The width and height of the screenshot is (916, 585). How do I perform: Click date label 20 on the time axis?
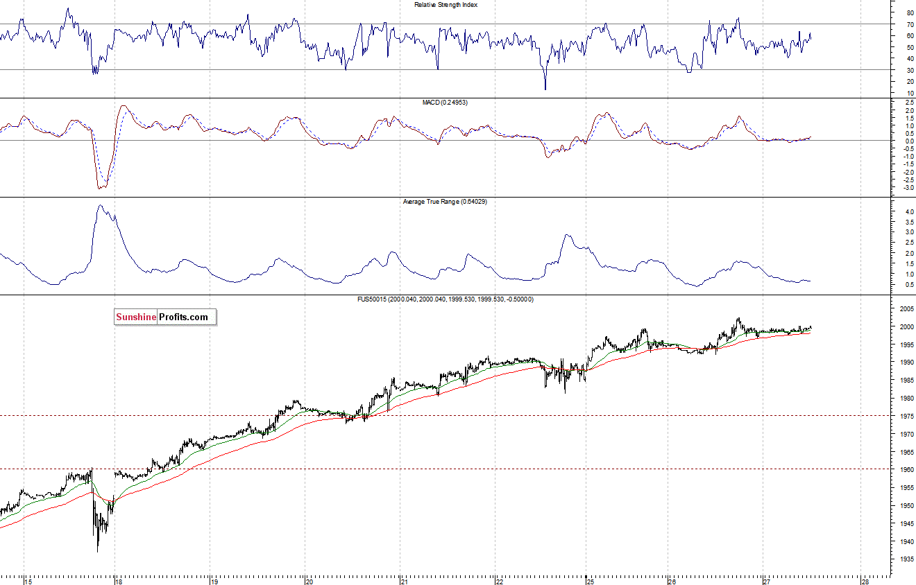(x=308, y=581)
